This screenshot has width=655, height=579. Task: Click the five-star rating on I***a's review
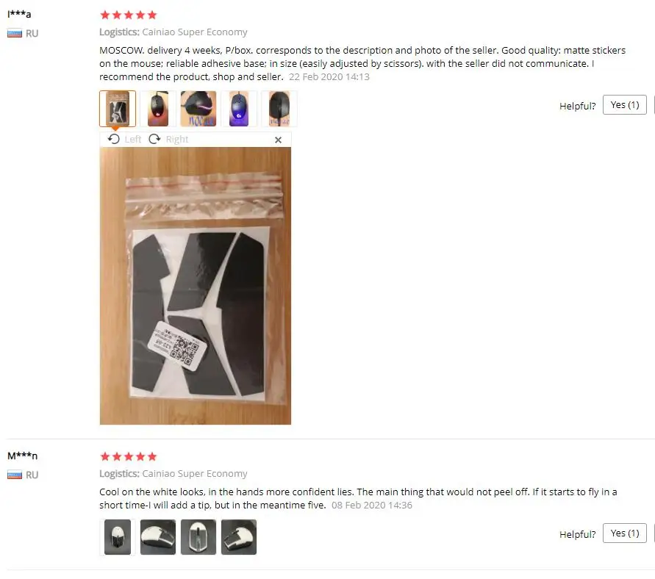[129, 15]
